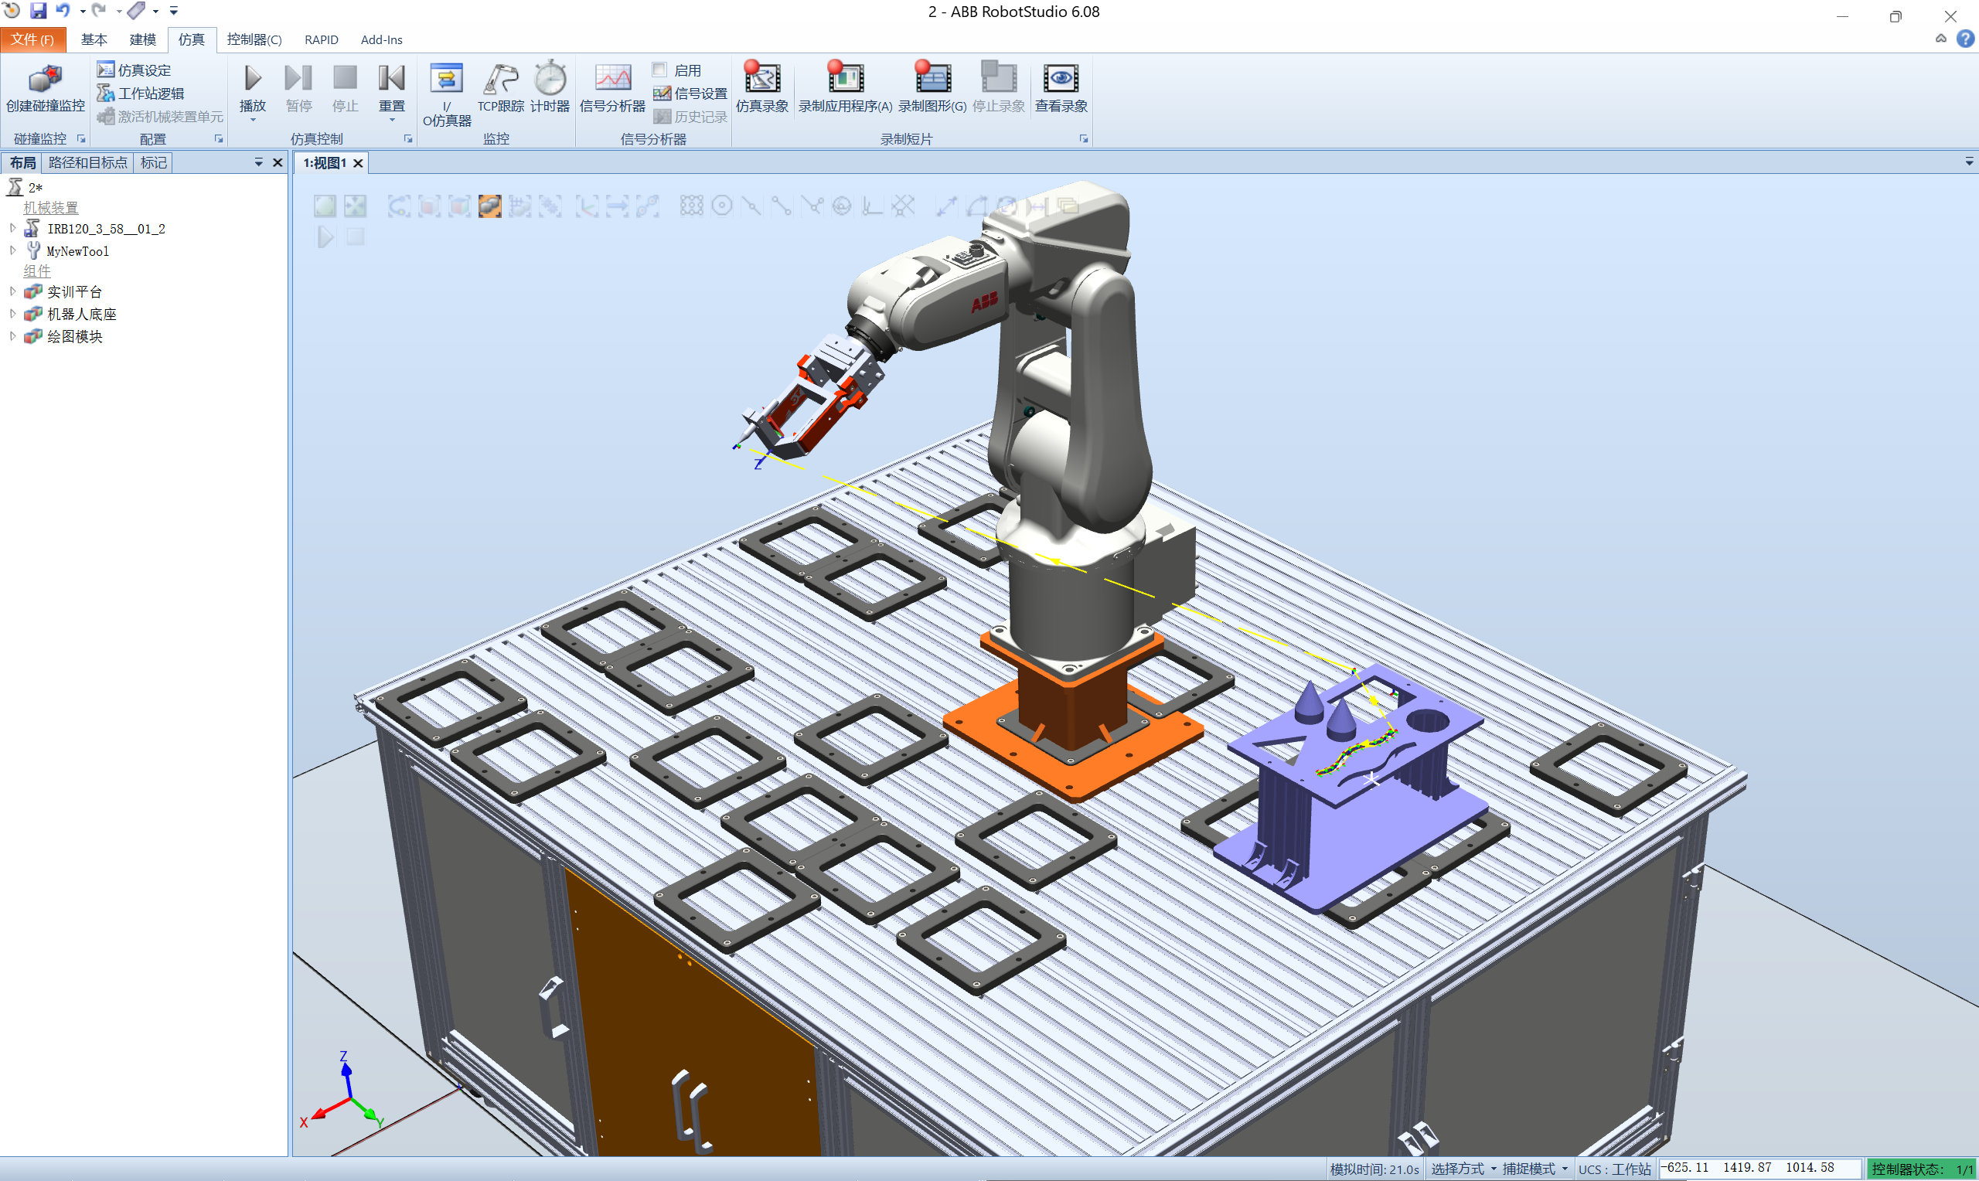Image resolution: width=1979 pixels, height=1181 pixels.
Task: Open TCP跟踪 trace tool
Action: [500, 87]
